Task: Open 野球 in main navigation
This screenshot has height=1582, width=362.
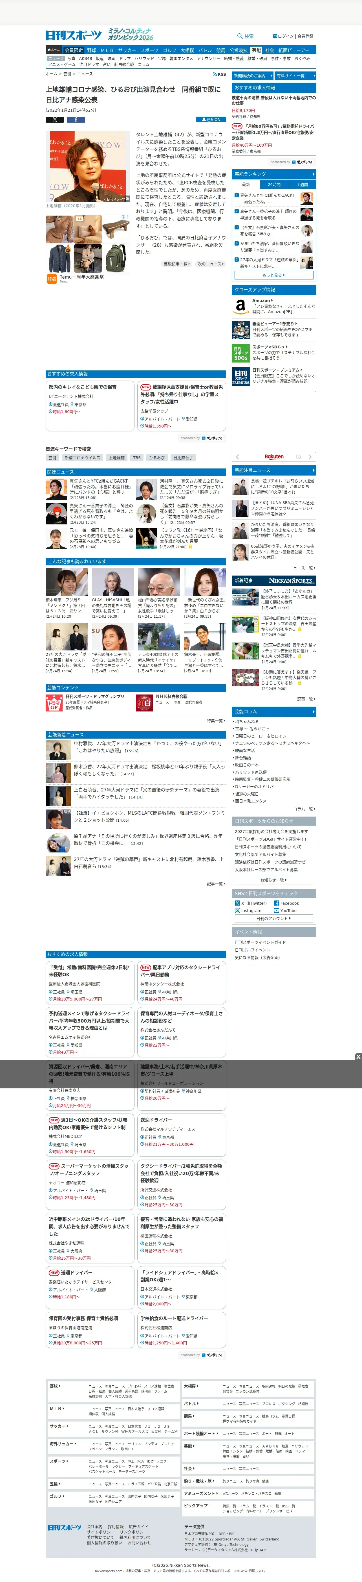Action: (x=91, y=50)
